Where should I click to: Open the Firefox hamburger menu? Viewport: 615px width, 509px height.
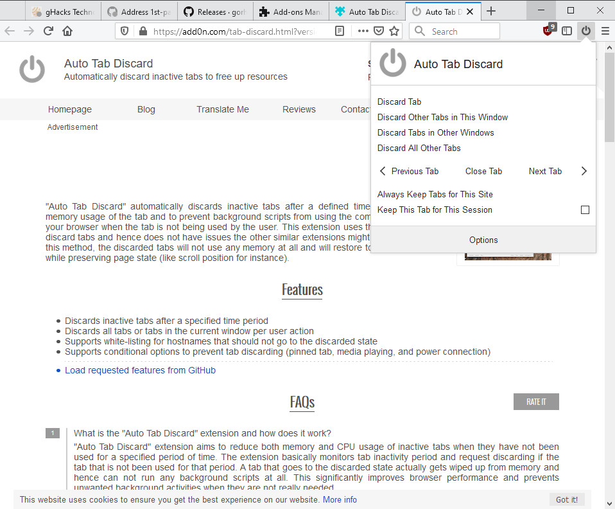605,31
